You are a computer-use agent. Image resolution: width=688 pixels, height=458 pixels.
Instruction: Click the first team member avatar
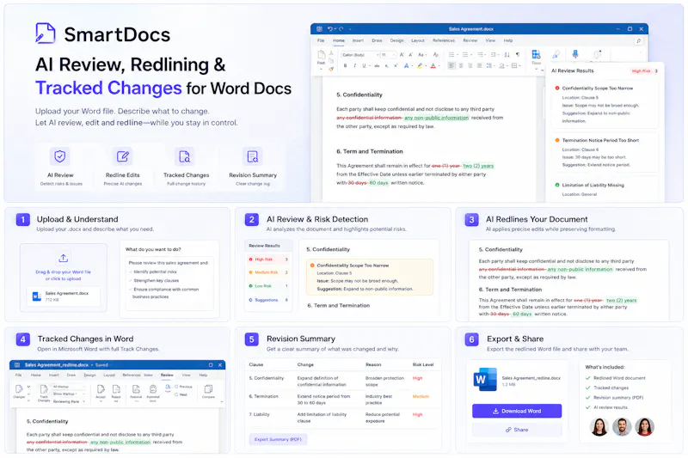coord(599,427)
